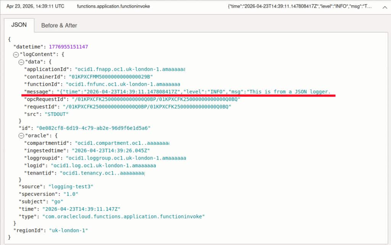Click the time value 2026-04-23T14:39:11.147Z
The image size is (391, 245).
pos(81,209)
